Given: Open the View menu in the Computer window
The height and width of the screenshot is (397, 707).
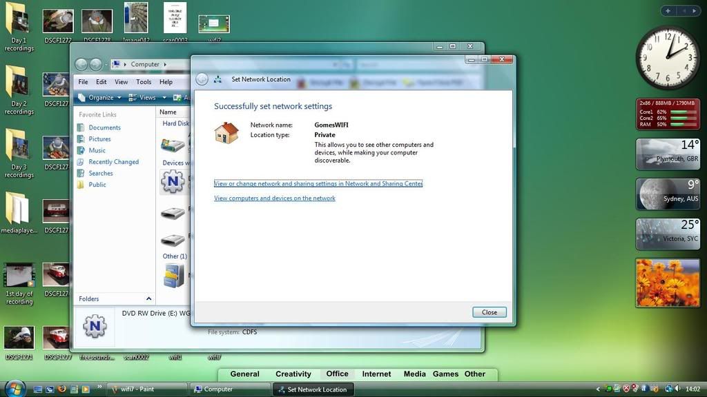Looking at the screenshot, I should (x=121, y=82).
